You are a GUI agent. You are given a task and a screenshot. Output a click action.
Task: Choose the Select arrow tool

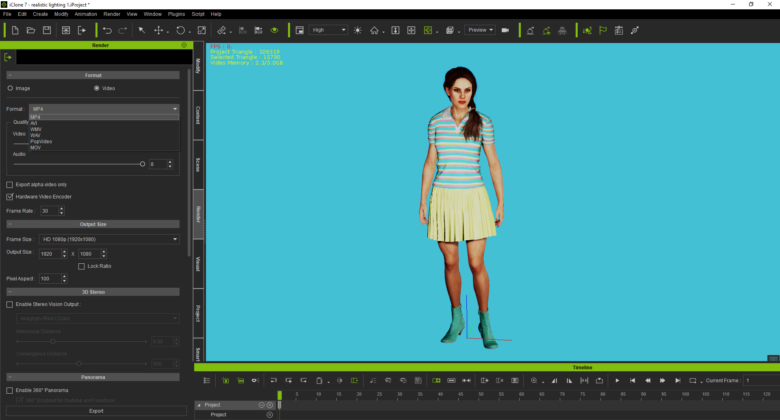coord(142,30)
